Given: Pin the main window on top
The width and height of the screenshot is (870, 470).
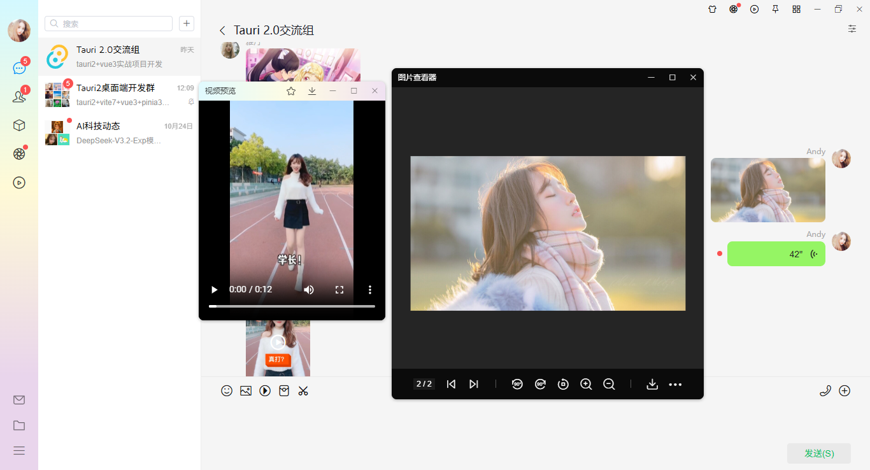Looking at the screenshot, I should pos(775,9).
